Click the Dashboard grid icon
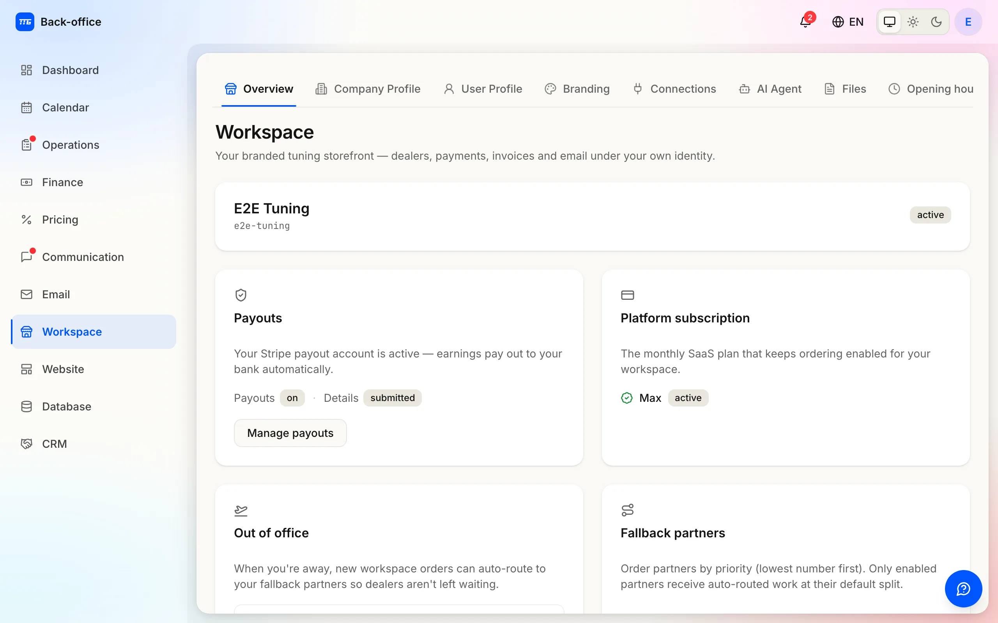The height and width of the screenshot is (623, 998). (x=27, y=70)
